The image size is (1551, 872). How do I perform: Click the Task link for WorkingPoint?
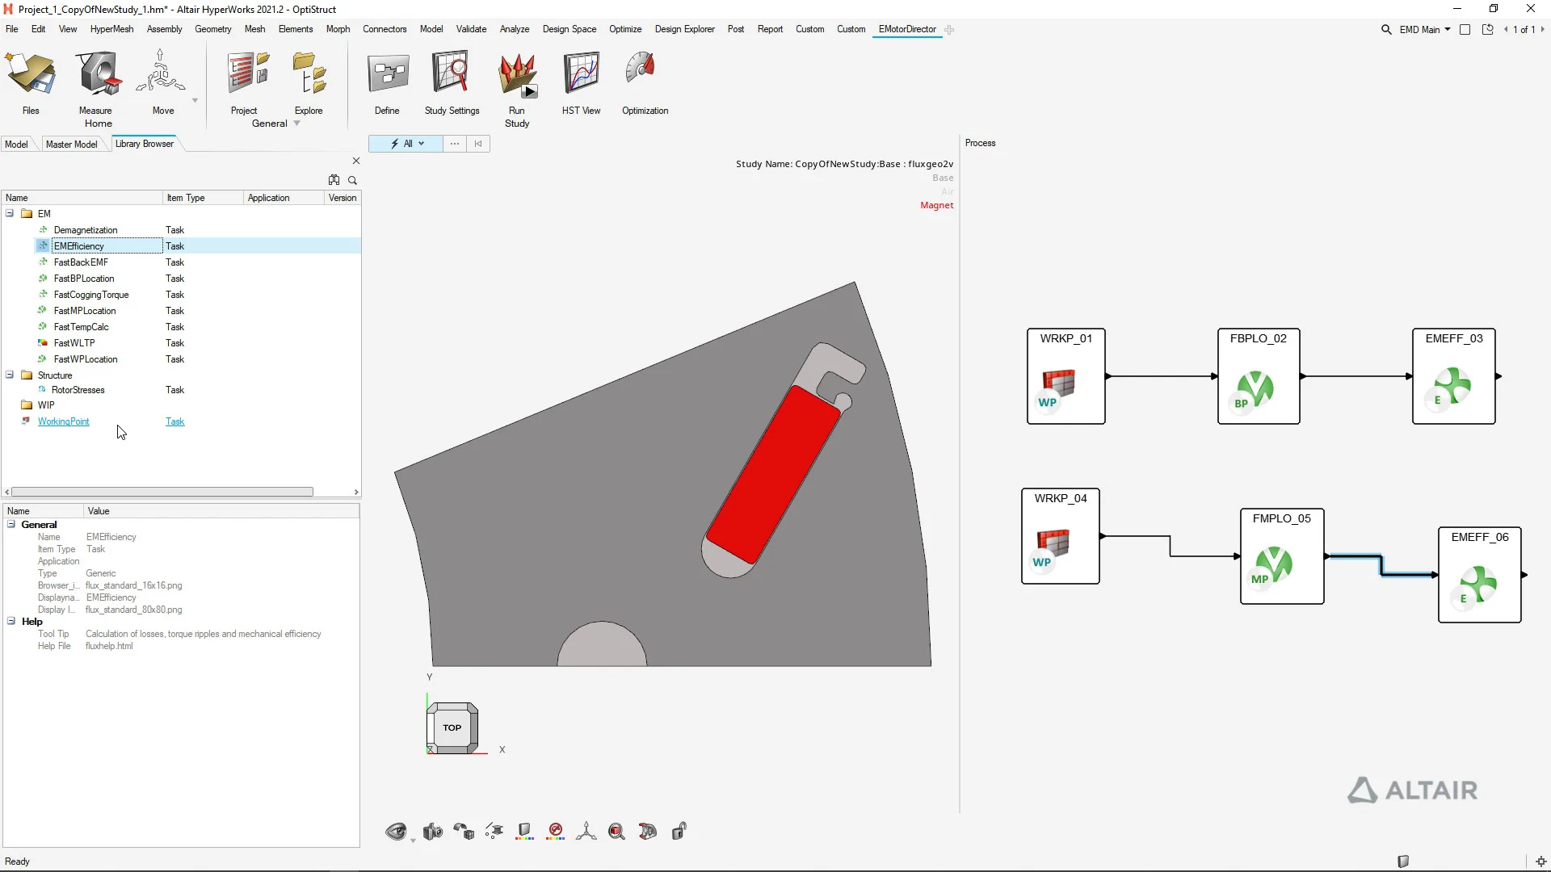pos(175,421)
